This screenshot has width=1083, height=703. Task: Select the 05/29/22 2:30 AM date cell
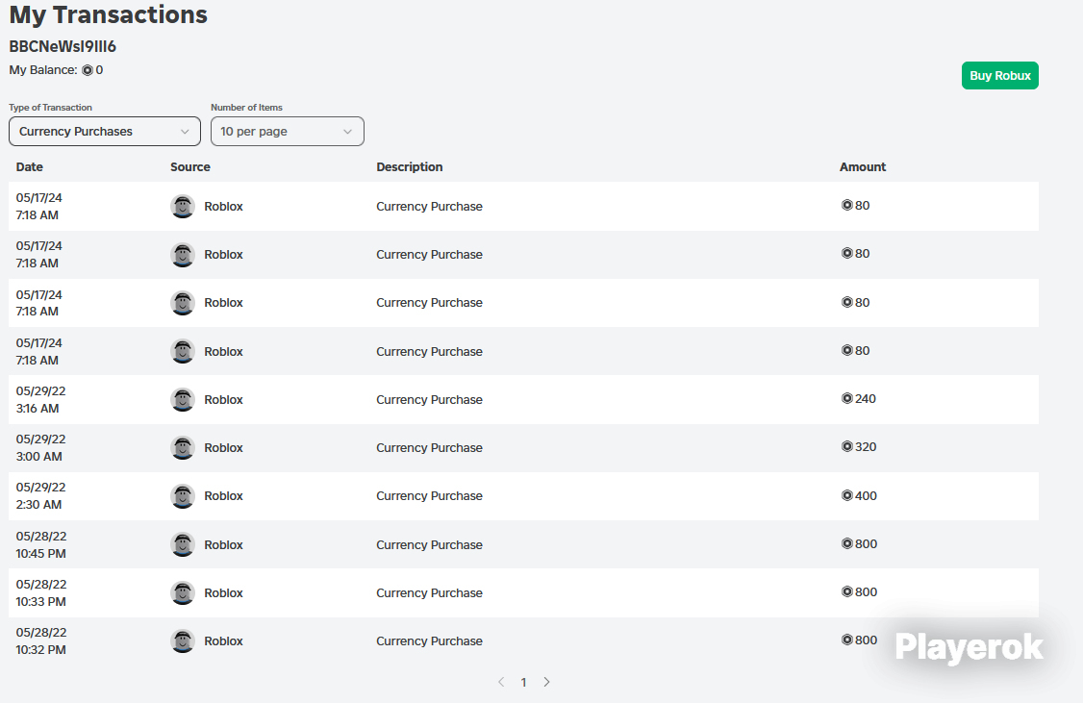(x=40, y=496)
